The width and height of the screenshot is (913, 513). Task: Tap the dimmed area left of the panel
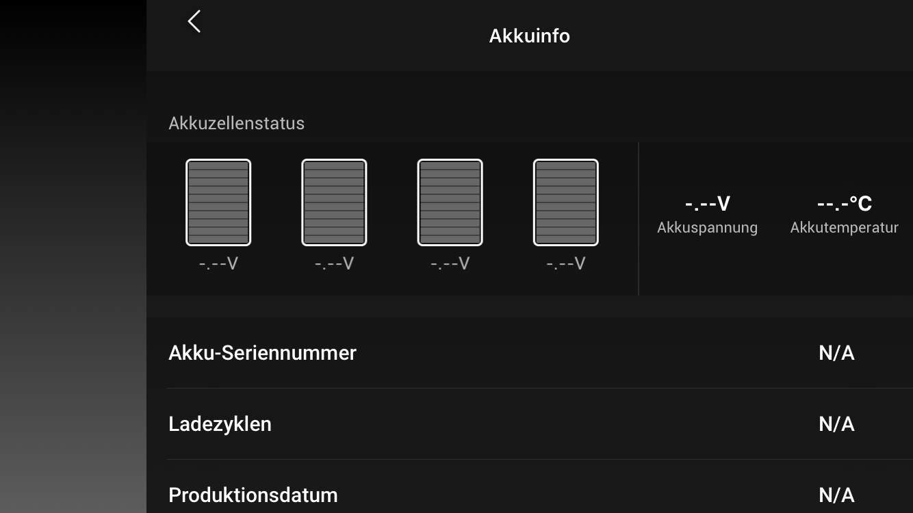(73, 256)
